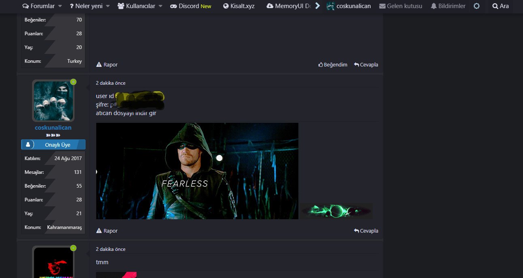Open the coskunalican account menu in navbar
The width and height of the screenshot is (523, 278).
click(x=348, y=6)
